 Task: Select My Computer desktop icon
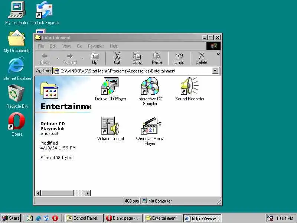(17, 13)
